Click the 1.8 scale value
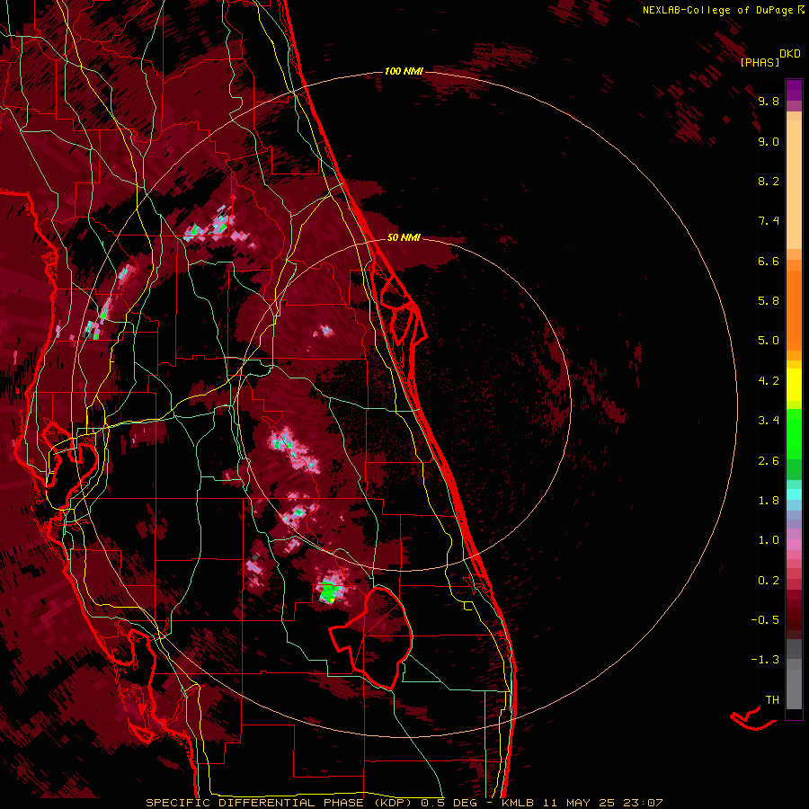The height and width of the screenshot is (809, 809). click(769, 501)
